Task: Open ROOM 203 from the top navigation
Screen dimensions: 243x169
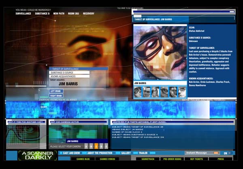Action: pyautogui.click(x=73, y=13)
